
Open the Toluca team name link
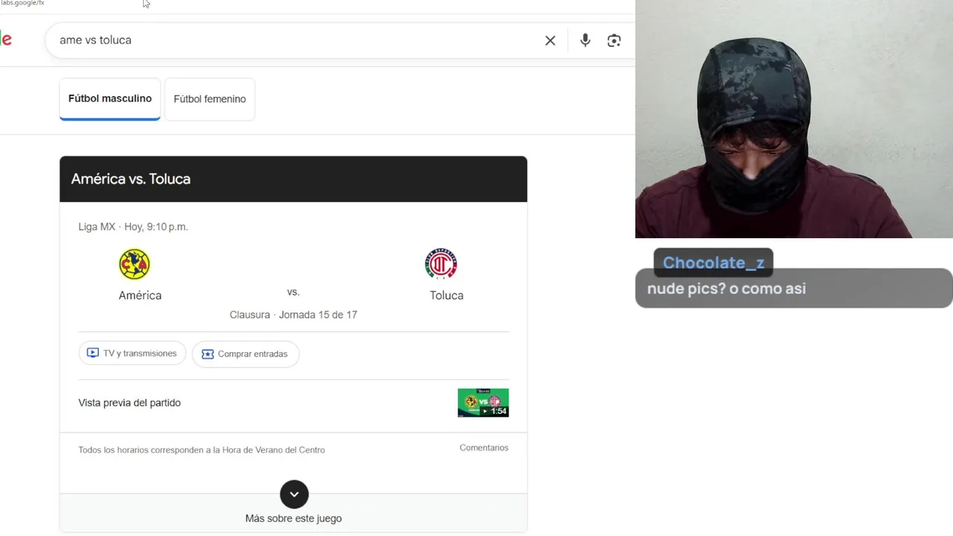[x=447, y=296]
